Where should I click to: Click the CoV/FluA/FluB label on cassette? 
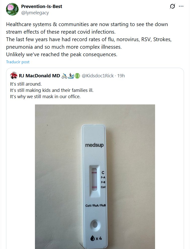[x=96, y=206]
